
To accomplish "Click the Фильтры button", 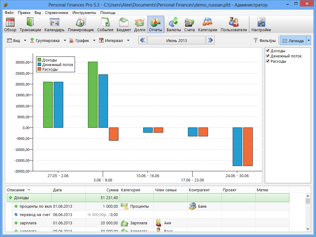I will click(x=264, y=40).
